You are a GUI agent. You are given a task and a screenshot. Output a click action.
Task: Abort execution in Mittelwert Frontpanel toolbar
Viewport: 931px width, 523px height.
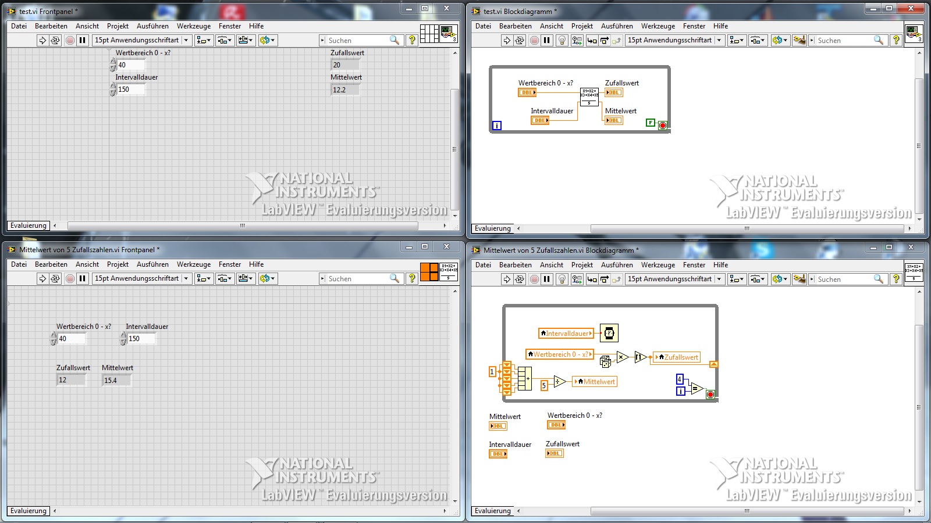pyautogui.click(x=70, y=278)
